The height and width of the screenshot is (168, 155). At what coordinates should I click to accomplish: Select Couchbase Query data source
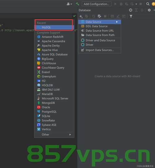point(54,68)
